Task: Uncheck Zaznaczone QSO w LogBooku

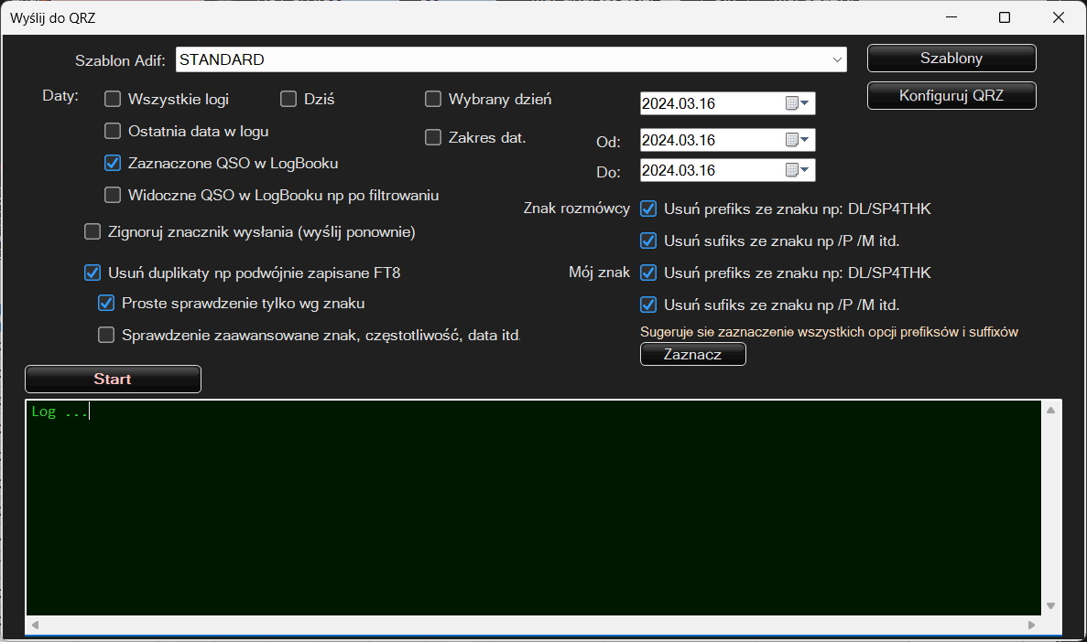Action: (113, 163)
